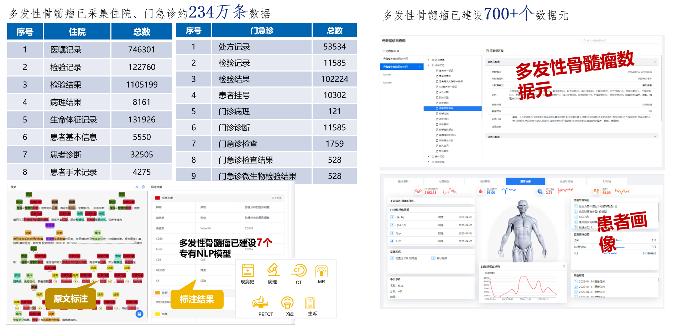673x326 pixels.
Task: Open the CT scan icon
Action: (299, 270)
